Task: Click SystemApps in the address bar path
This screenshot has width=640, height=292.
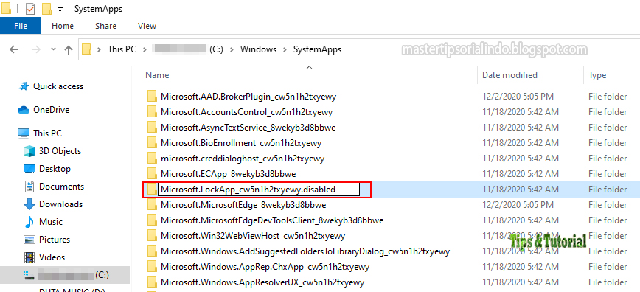Action: (x=317, y=49)
